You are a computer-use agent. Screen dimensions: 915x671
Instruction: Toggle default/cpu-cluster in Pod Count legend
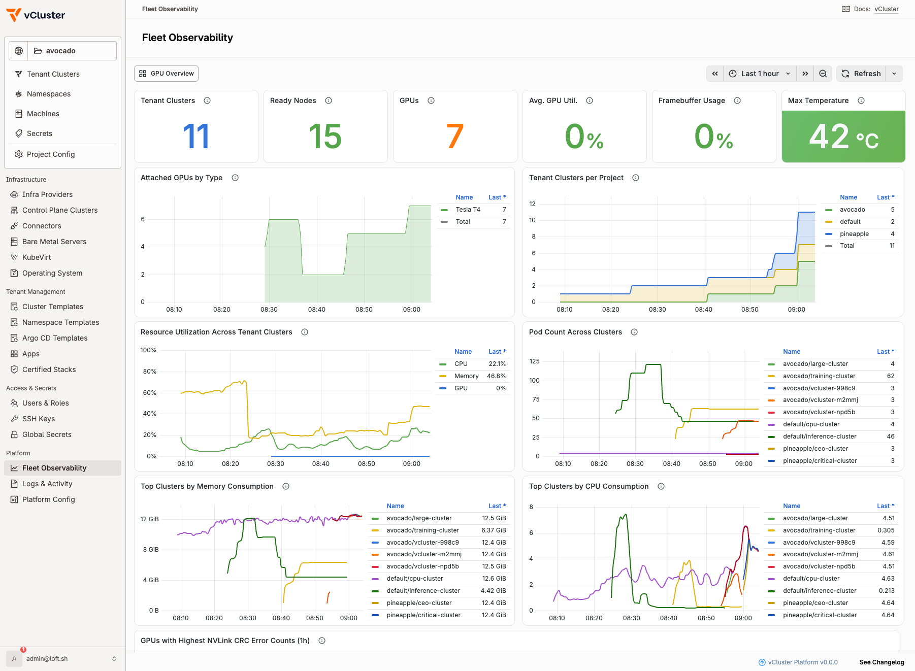point(811,424)
